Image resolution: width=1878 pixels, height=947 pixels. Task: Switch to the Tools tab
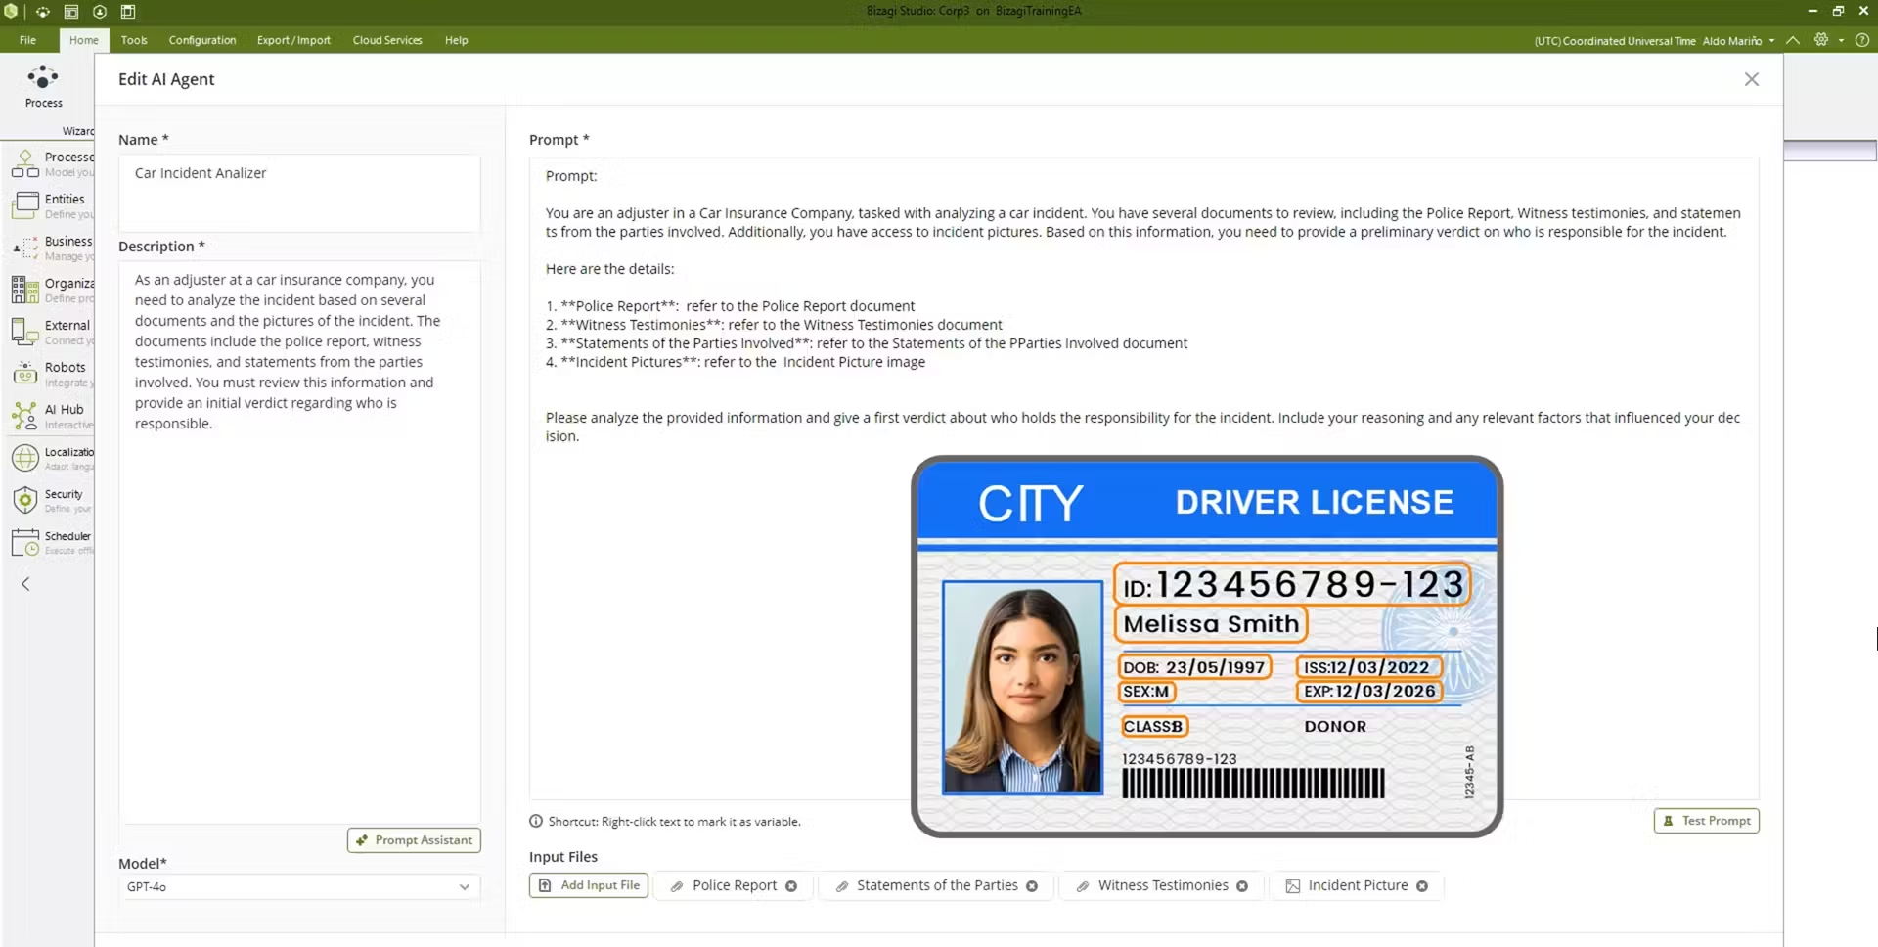coord(134,40)
